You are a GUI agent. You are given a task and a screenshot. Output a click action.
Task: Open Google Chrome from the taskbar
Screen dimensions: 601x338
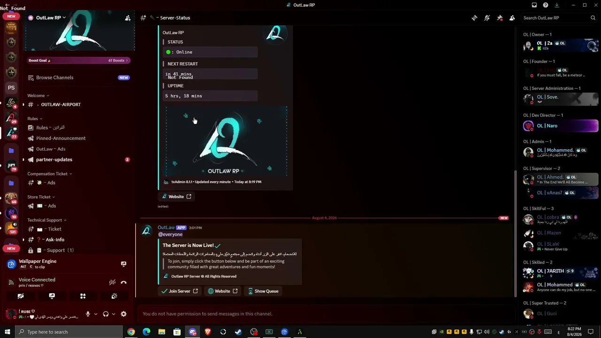click(131, 332)
